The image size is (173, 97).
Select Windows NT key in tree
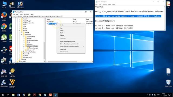31,50
